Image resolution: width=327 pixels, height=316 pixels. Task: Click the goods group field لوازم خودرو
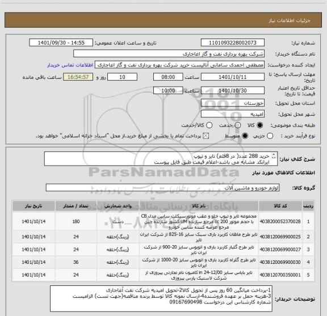(x=162, y=188)
